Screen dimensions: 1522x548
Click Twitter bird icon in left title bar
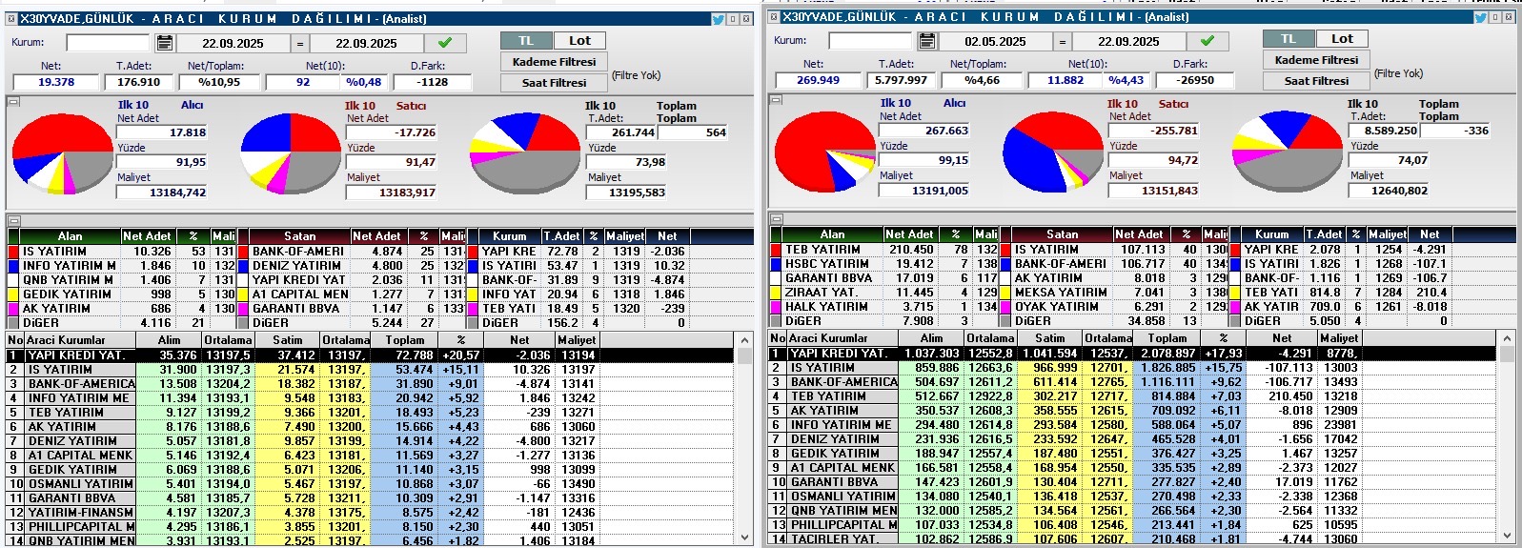point(719,18)
